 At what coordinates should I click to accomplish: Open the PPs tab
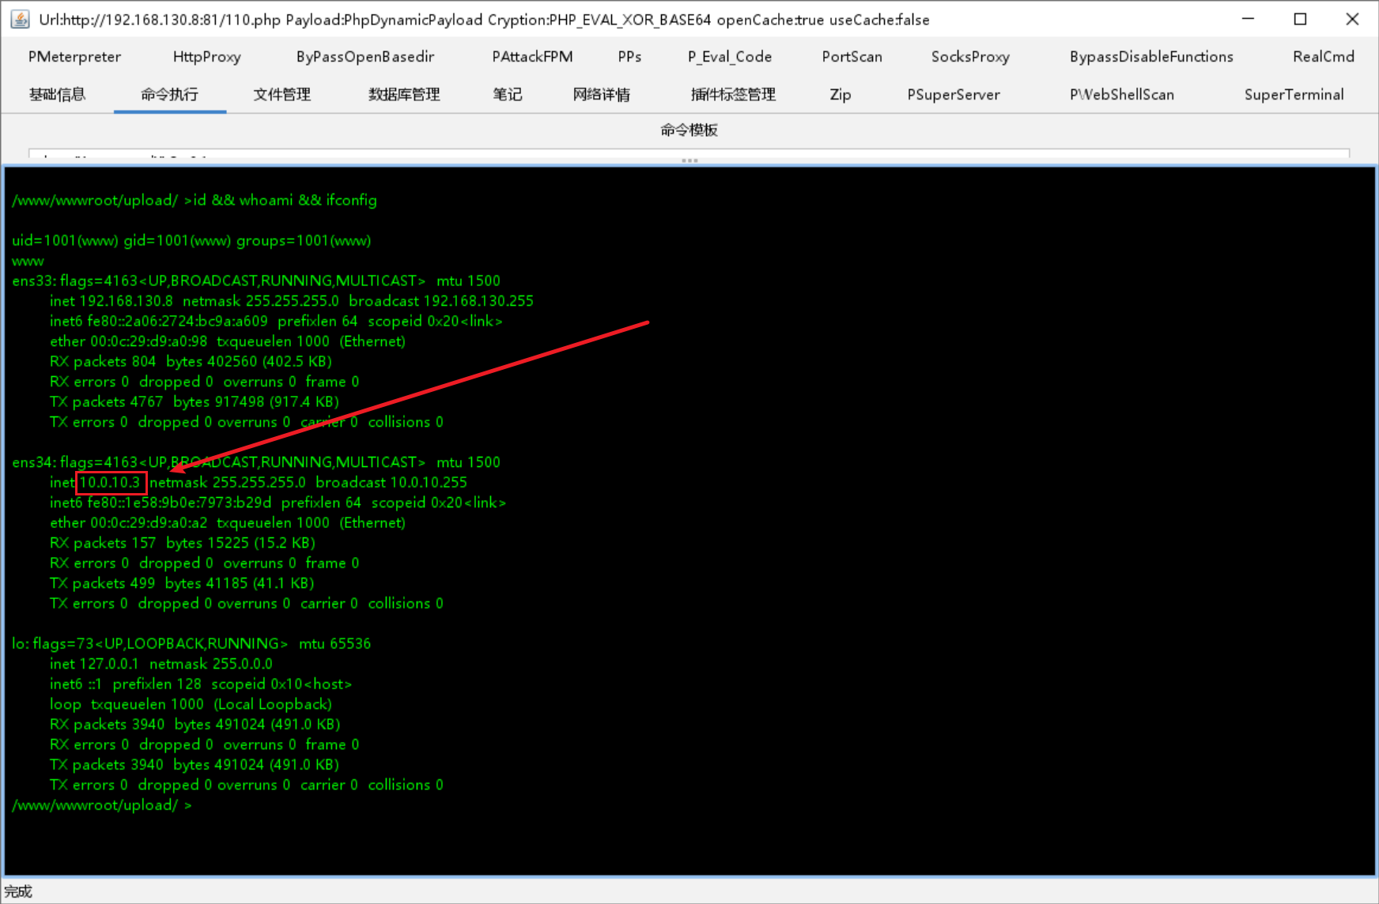point(629,57)
